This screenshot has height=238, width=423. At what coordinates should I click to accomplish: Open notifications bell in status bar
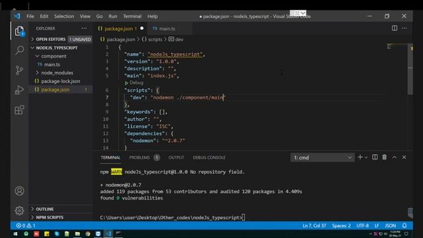tap(404, 225)
